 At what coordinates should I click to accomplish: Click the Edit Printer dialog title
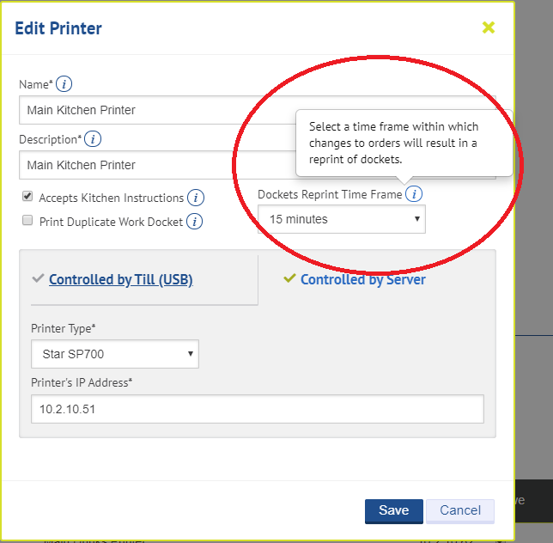[58, 28]
